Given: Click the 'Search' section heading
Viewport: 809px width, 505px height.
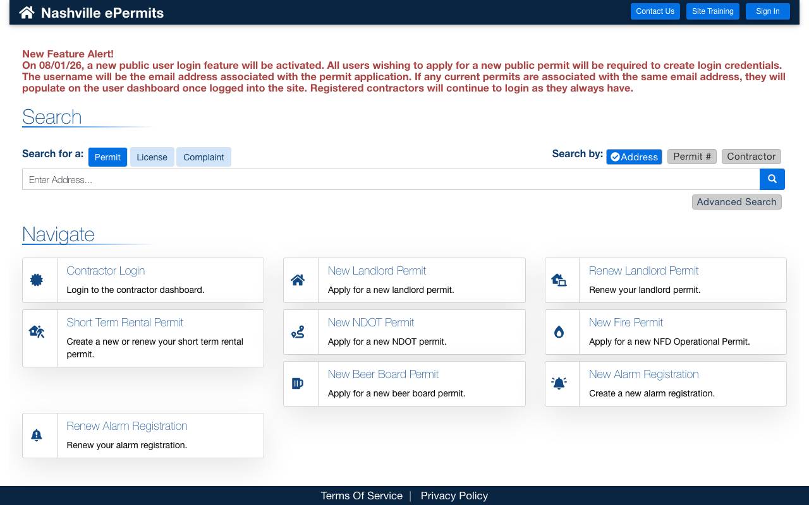Looking at the screenshot, I should [x=52, y=117].
